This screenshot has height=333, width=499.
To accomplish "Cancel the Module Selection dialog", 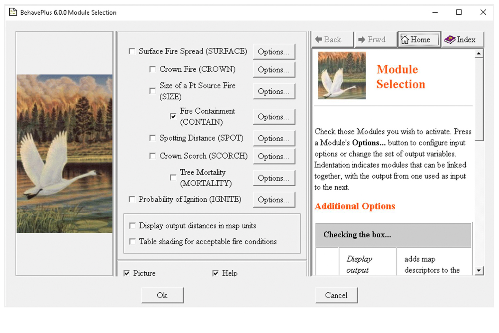I will (336, 295).
